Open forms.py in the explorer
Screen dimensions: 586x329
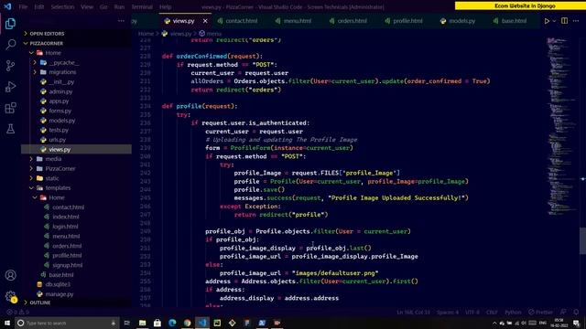click(x=60, y=111)
